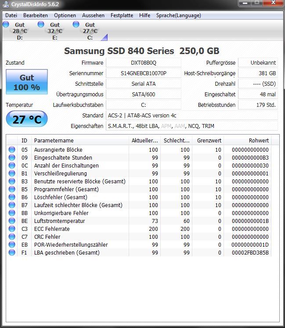The width and height of the screenshot is (285, 328).
Task: Click Eingeschaltet value 48 mal
Action: (x=258, y=95)
